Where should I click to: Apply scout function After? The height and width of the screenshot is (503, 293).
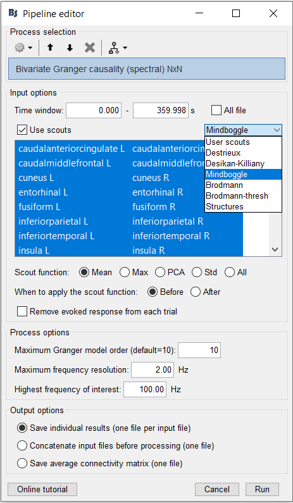[195, 292]
